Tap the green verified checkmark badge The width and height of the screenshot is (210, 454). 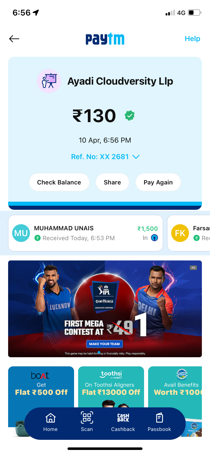[130, 116]
